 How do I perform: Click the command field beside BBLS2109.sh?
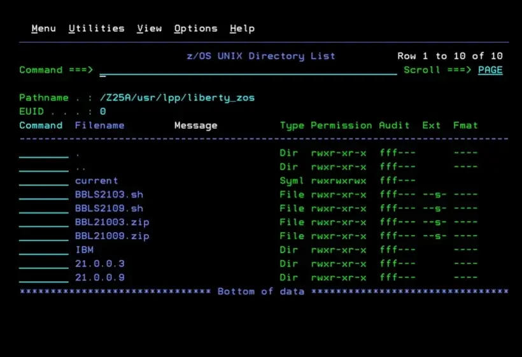tap(44, 208)
